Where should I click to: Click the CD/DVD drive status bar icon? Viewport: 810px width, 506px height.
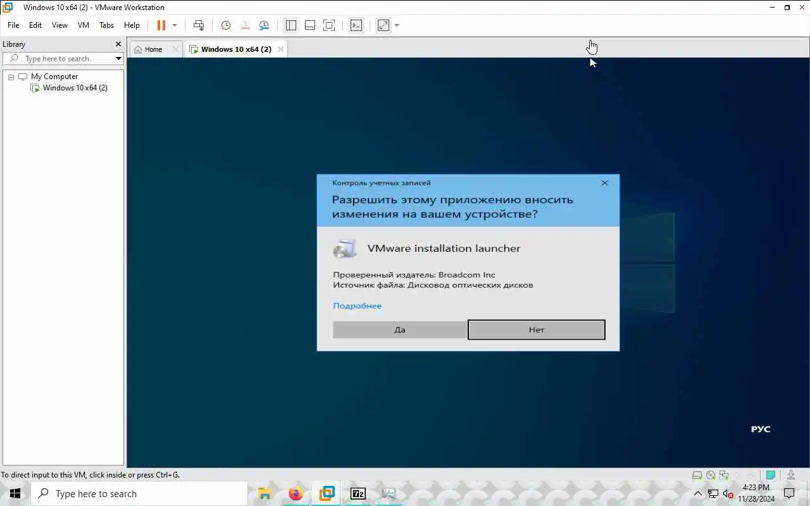711,475
